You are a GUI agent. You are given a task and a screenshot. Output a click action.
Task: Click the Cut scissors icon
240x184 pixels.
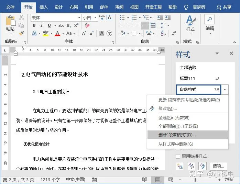[21, 18]
